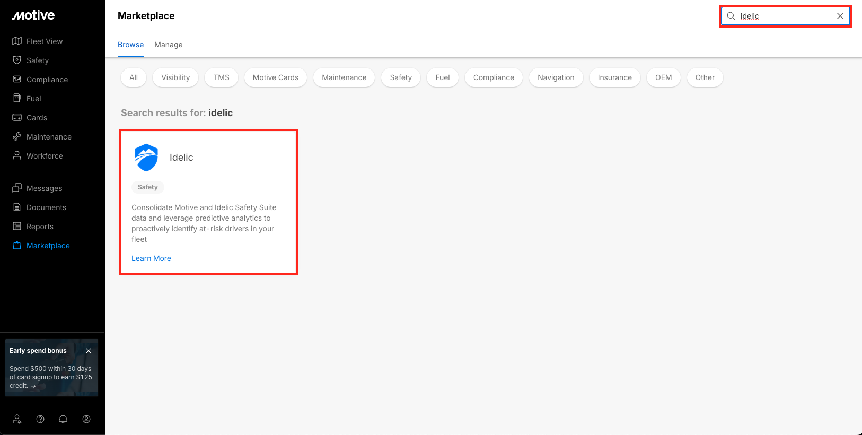Click Learn More on Idelic card
862x435 pixels.
click(x=151, y=258)
